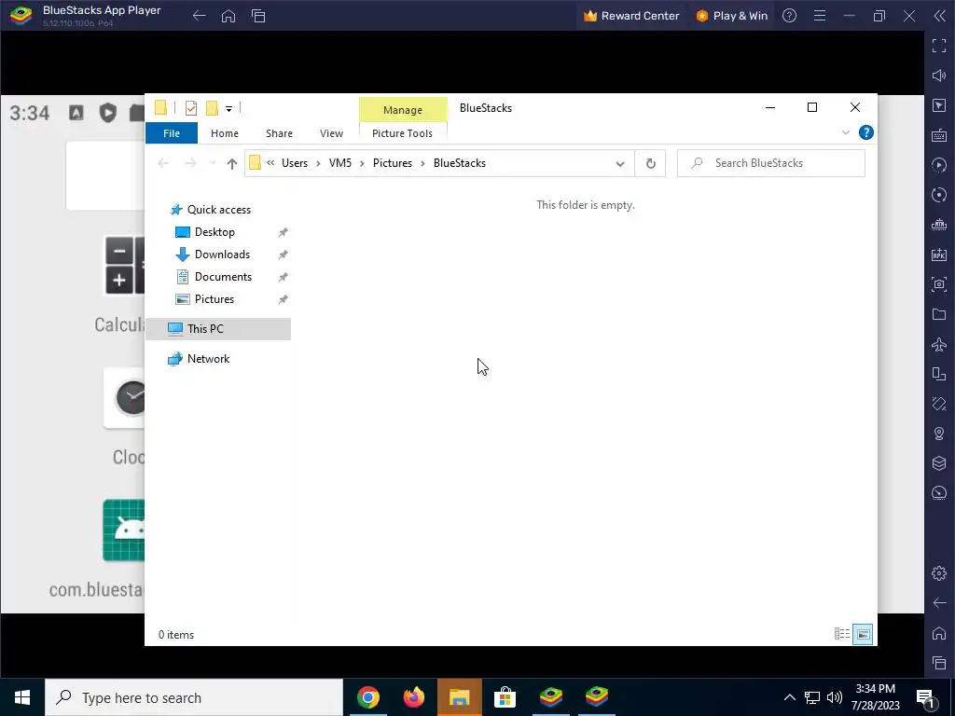Select Pictures in the address path
The width and height of the screenshot is (955, 716).
coord(393,163)
